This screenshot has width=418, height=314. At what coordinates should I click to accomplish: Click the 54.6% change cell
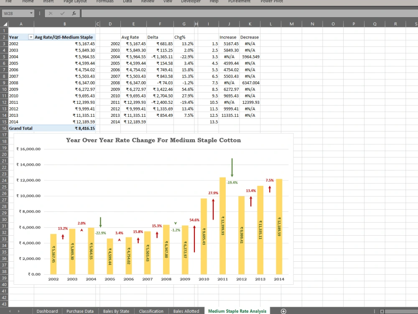tap(184, 89)
